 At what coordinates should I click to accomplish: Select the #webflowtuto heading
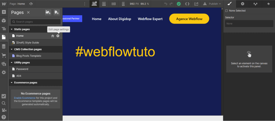pos(115,52)
